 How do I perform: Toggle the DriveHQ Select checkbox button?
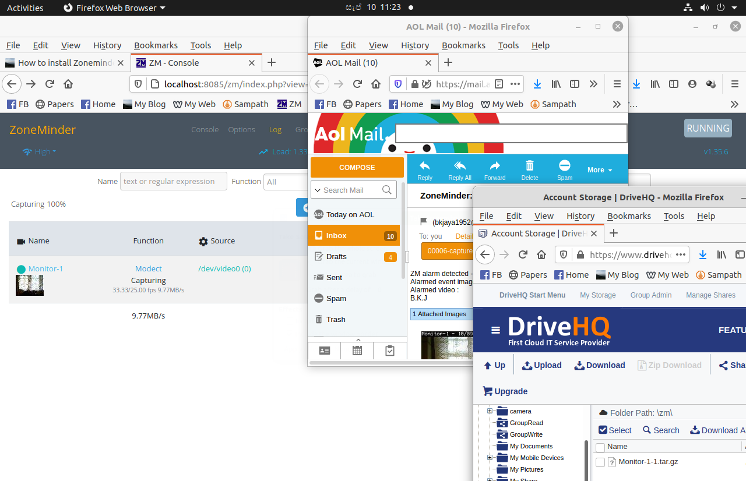615,430
